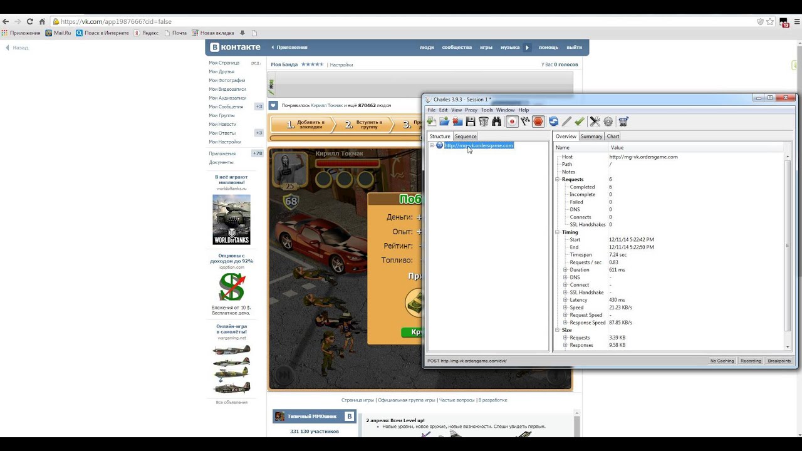
Task: Click the heart like icon under the app title
Action: coord(273,106)
